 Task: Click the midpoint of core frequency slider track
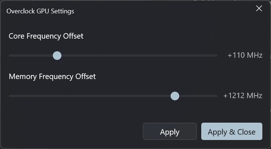pyautogui.click(x=113, y=56)
